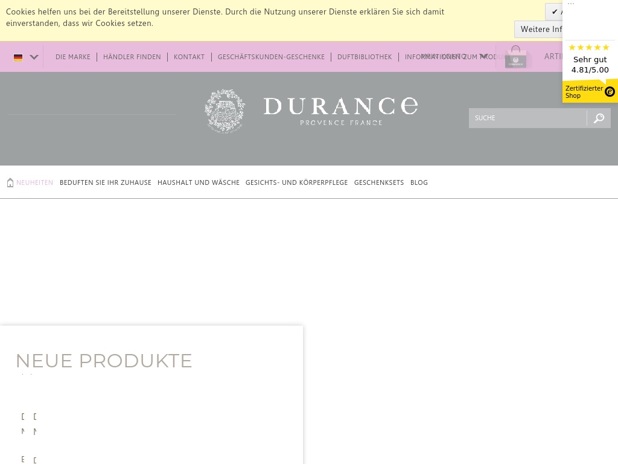
Task: Open the Die Marke menu item
Action: [72, 57]
